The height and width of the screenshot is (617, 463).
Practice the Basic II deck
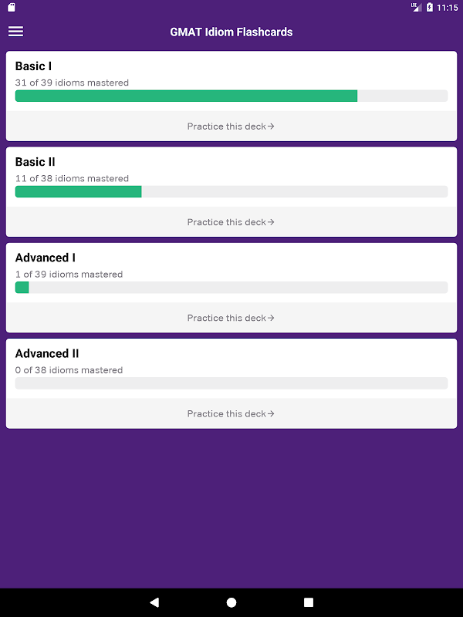[231, 222]
